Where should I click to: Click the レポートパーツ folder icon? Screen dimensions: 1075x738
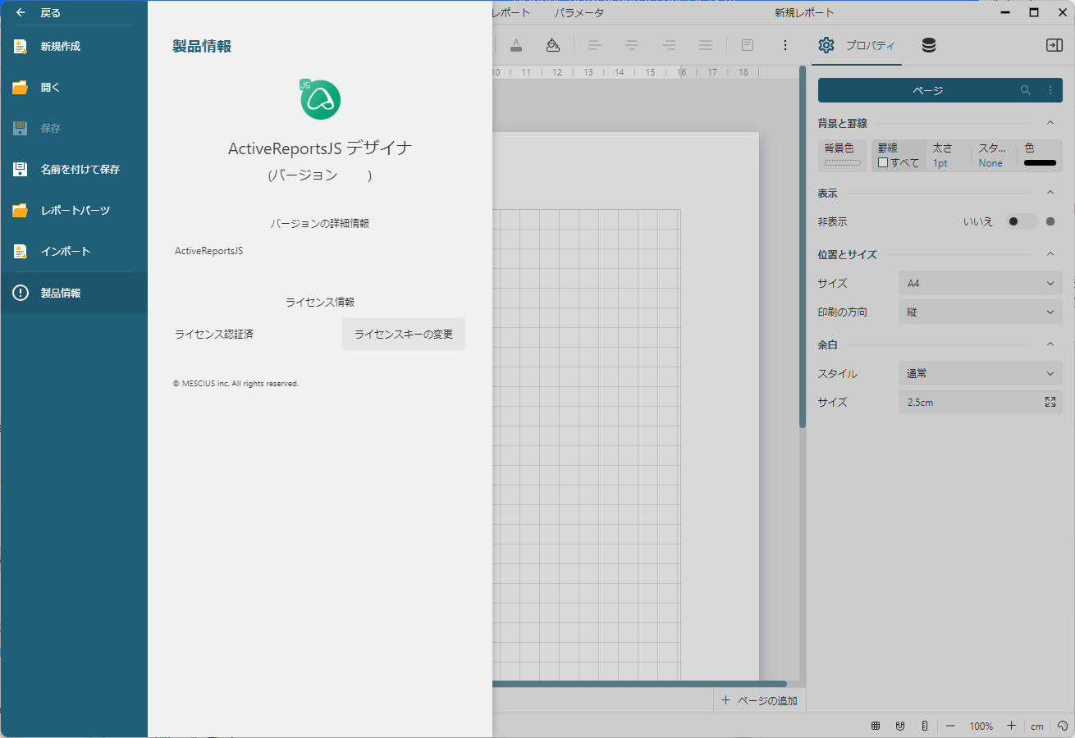21,211
